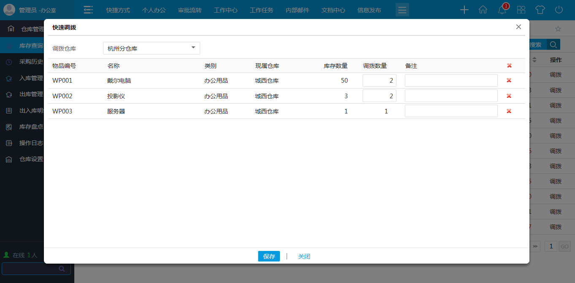
Task: Remove the WP002 投影仪 row via its red X
Action: [x=509, y=96]
